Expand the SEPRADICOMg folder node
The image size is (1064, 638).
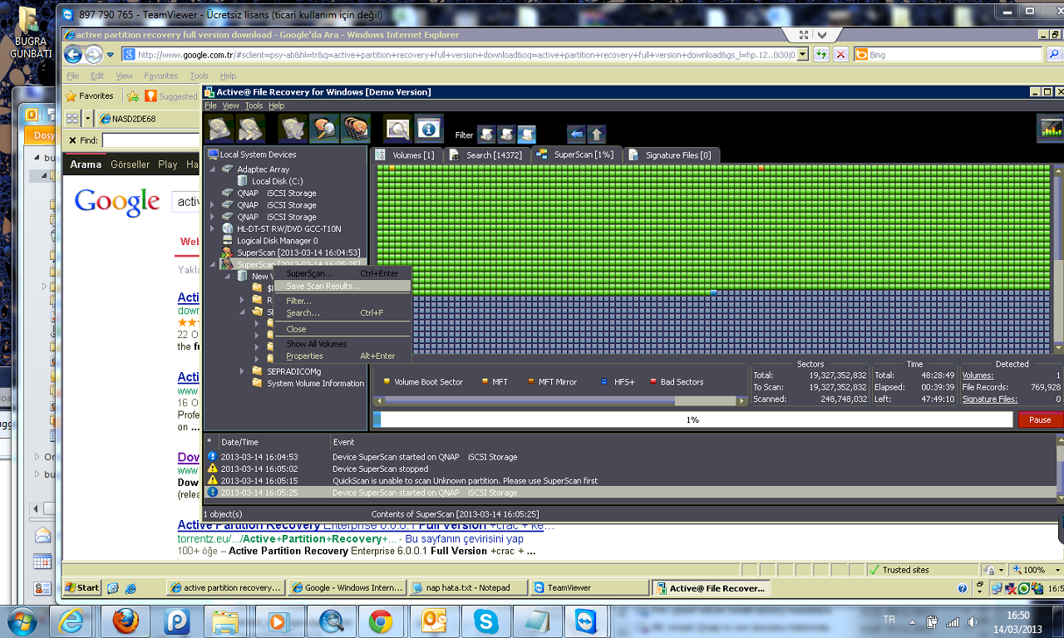(x=243, y=371)
